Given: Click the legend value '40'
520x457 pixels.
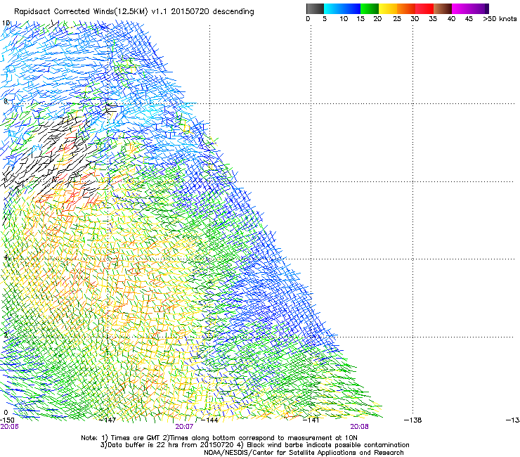Looking at the screenshot, I should click(451, 19).
